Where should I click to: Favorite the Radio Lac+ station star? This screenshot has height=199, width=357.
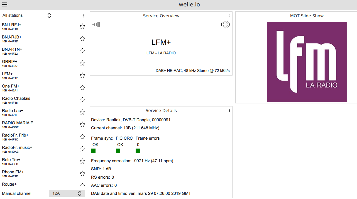82,112
